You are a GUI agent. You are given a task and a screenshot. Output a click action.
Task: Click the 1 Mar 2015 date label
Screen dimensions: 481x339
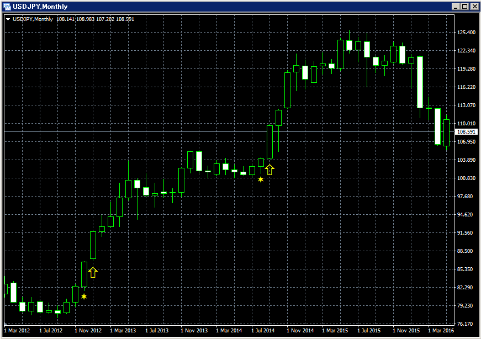pyautogui.click(x=335, y=330)
